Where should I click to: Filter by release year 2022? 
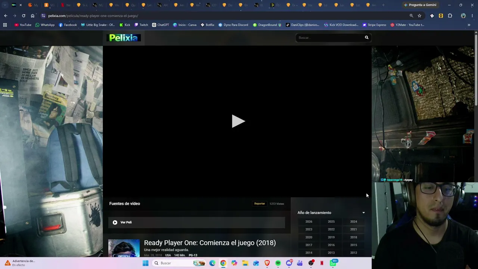click(331, 229)
